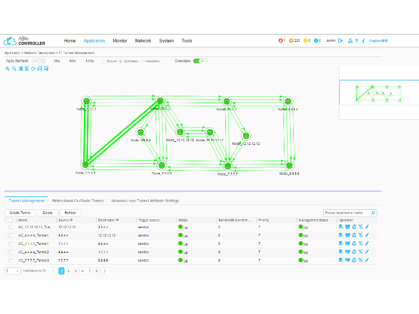Export the topology as an image
The image size is (419, 314).
(46, 69)
